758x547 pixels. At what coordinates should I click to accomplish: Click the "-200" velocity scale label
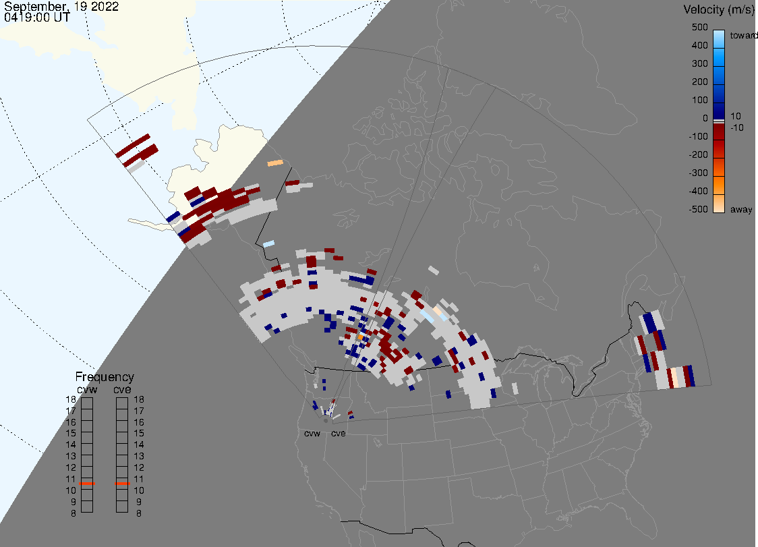(698, 154)
